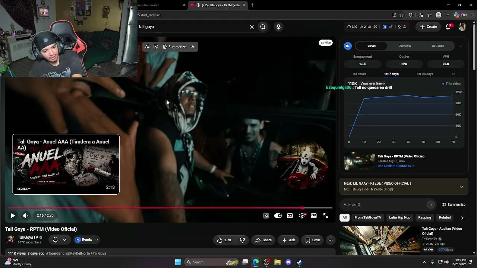Open a new browser tab
477x268 pixels.
[253, 5]
